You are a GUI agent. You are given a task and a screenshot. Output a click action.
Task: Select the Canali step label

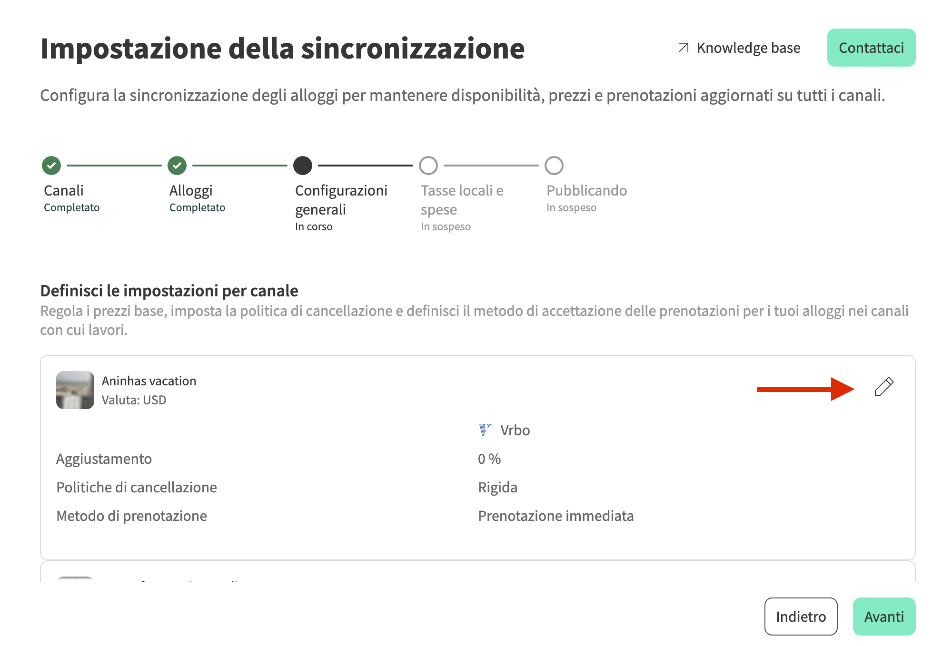tap(64, 190)
